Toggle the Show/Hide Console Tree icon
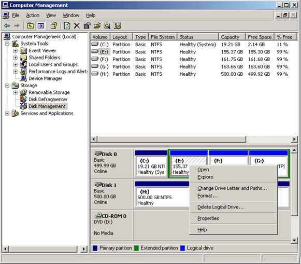301x264 pixels. (x=41, y=25)
